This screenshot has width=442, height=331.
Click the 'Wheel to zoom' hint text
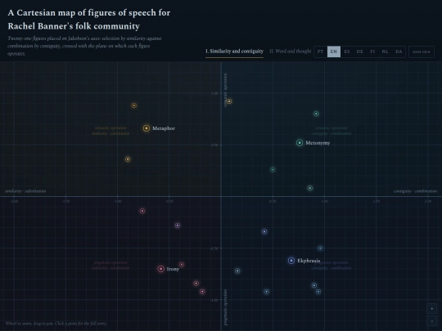(56, 323)
